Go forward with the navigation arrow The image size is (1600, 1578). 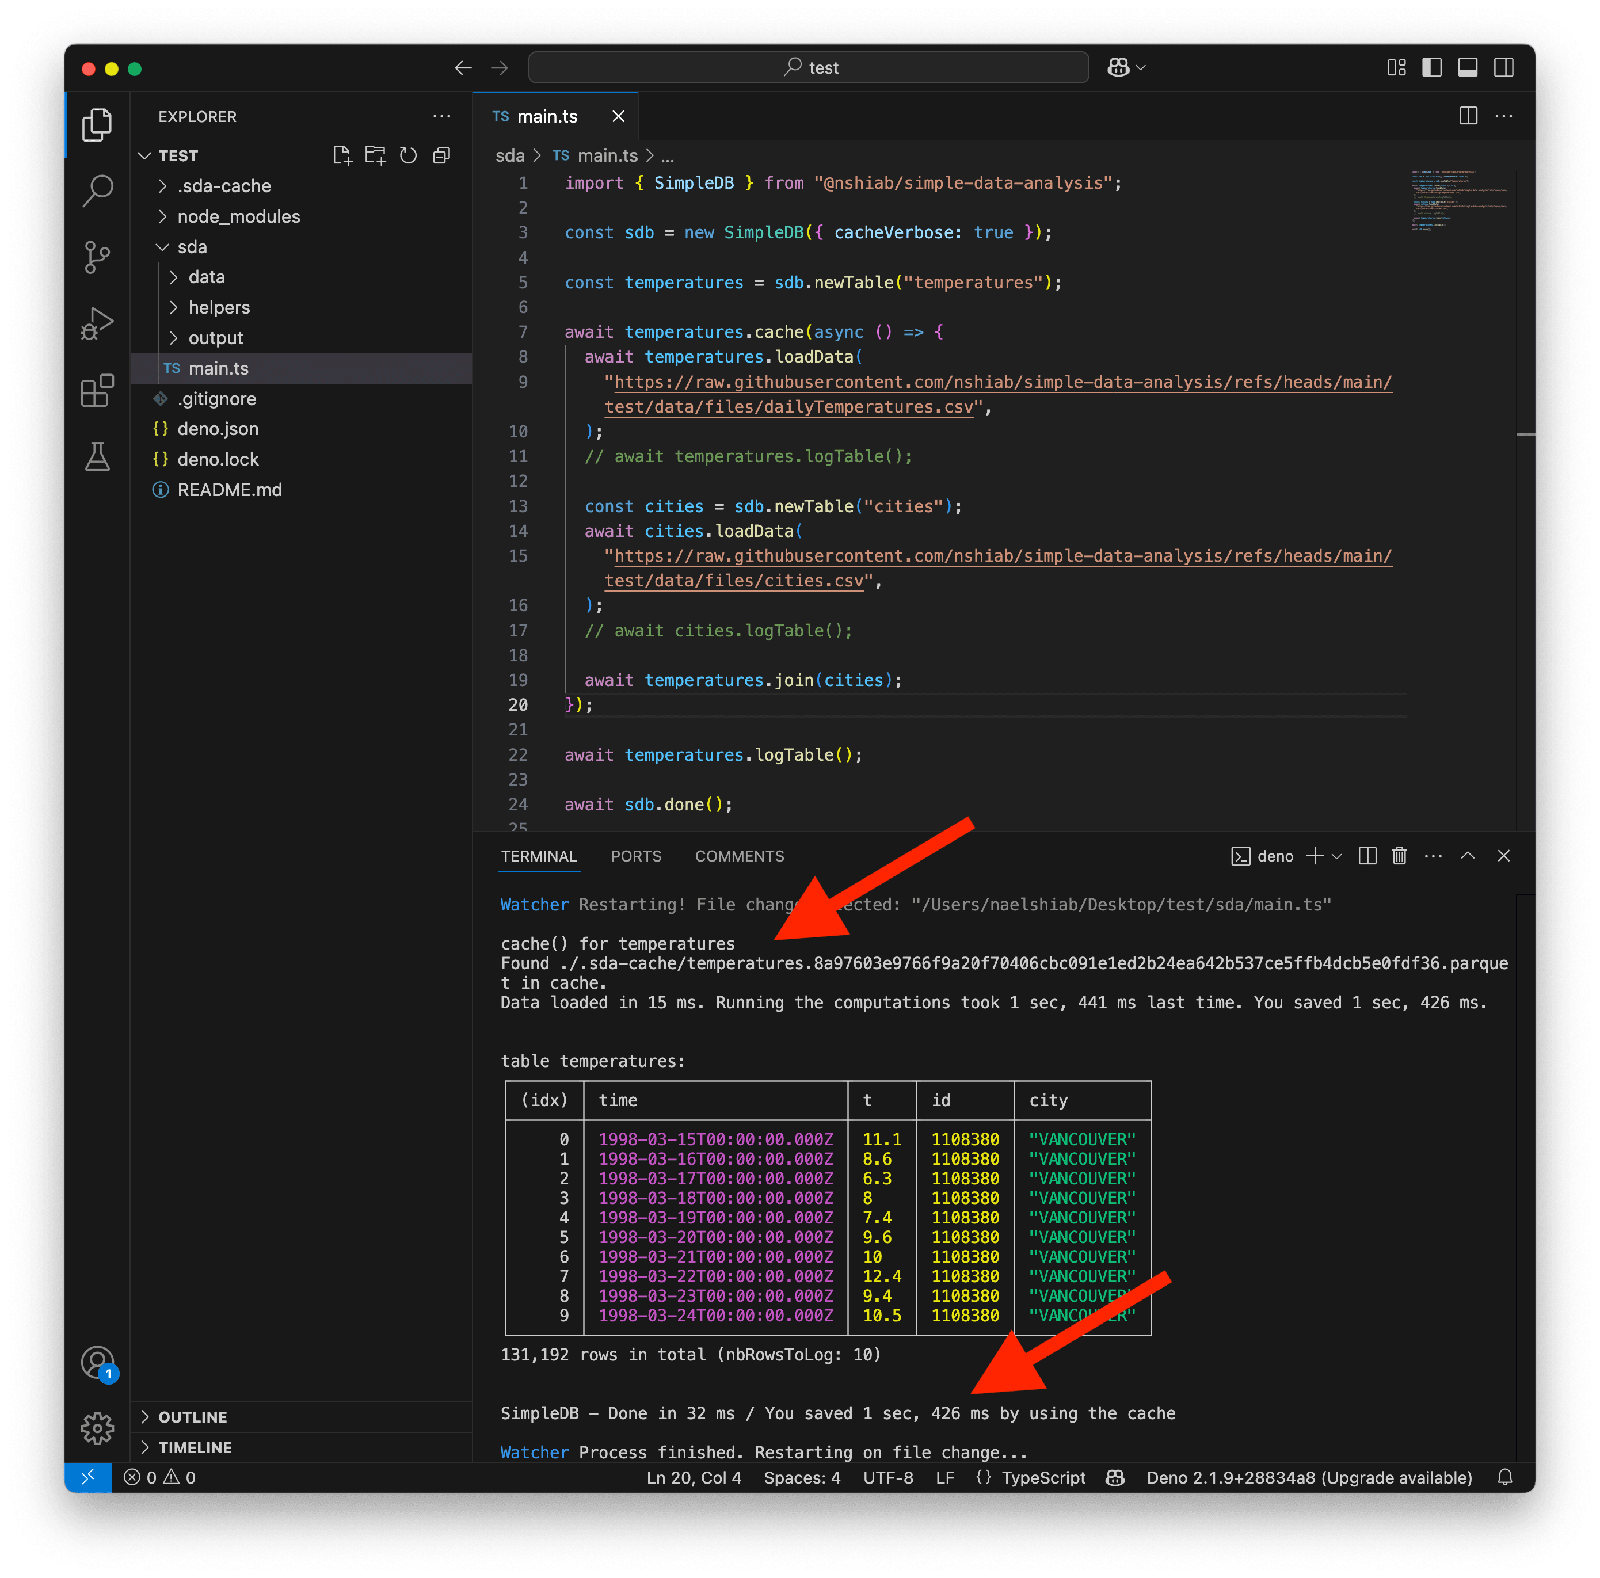pyautogui.click(x=500, y=68)
